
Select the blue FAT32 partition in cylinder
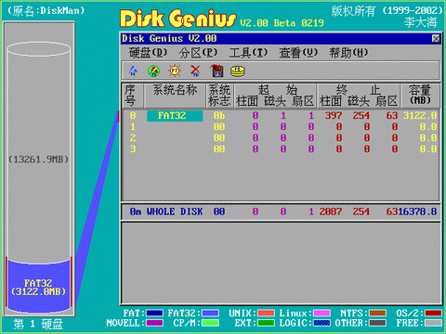pyautogui.click(x=39, y=286)
